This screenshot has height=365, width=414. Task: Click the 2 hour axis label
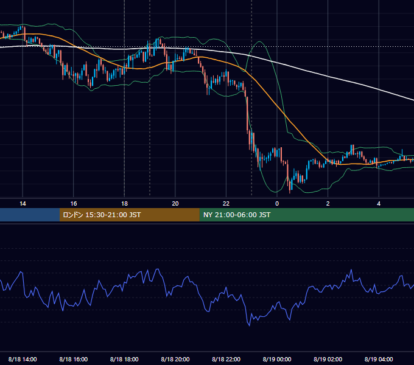[328, 204]
